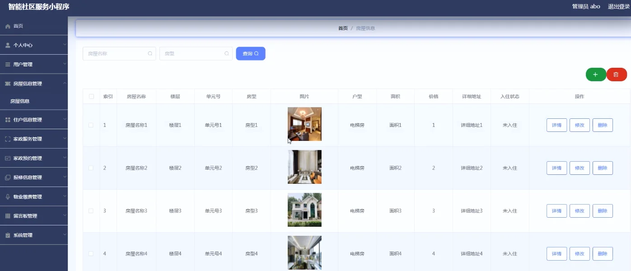The height and width of the screenshot is (271, 631).
Task: Click the house thumbnail image in row 2
Action: point(304,167)
